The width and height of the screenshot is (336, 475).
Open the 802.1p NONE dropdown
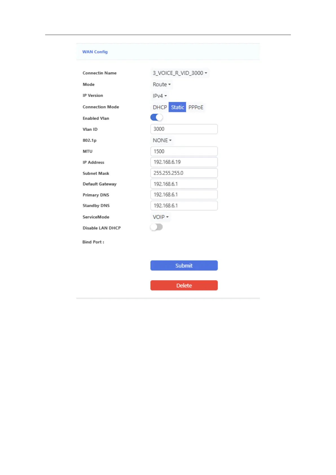click(x=162, y=140)
